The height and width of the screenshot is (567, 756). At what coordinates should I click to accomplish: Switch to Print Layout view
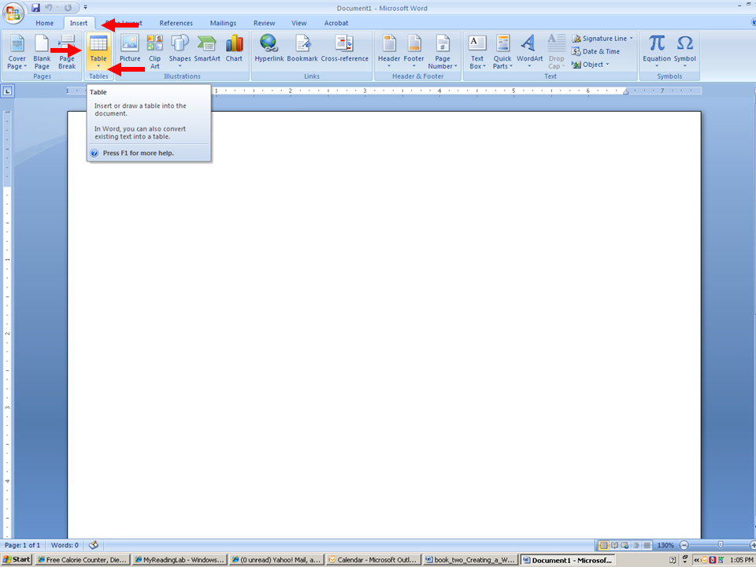click(603, 545)
